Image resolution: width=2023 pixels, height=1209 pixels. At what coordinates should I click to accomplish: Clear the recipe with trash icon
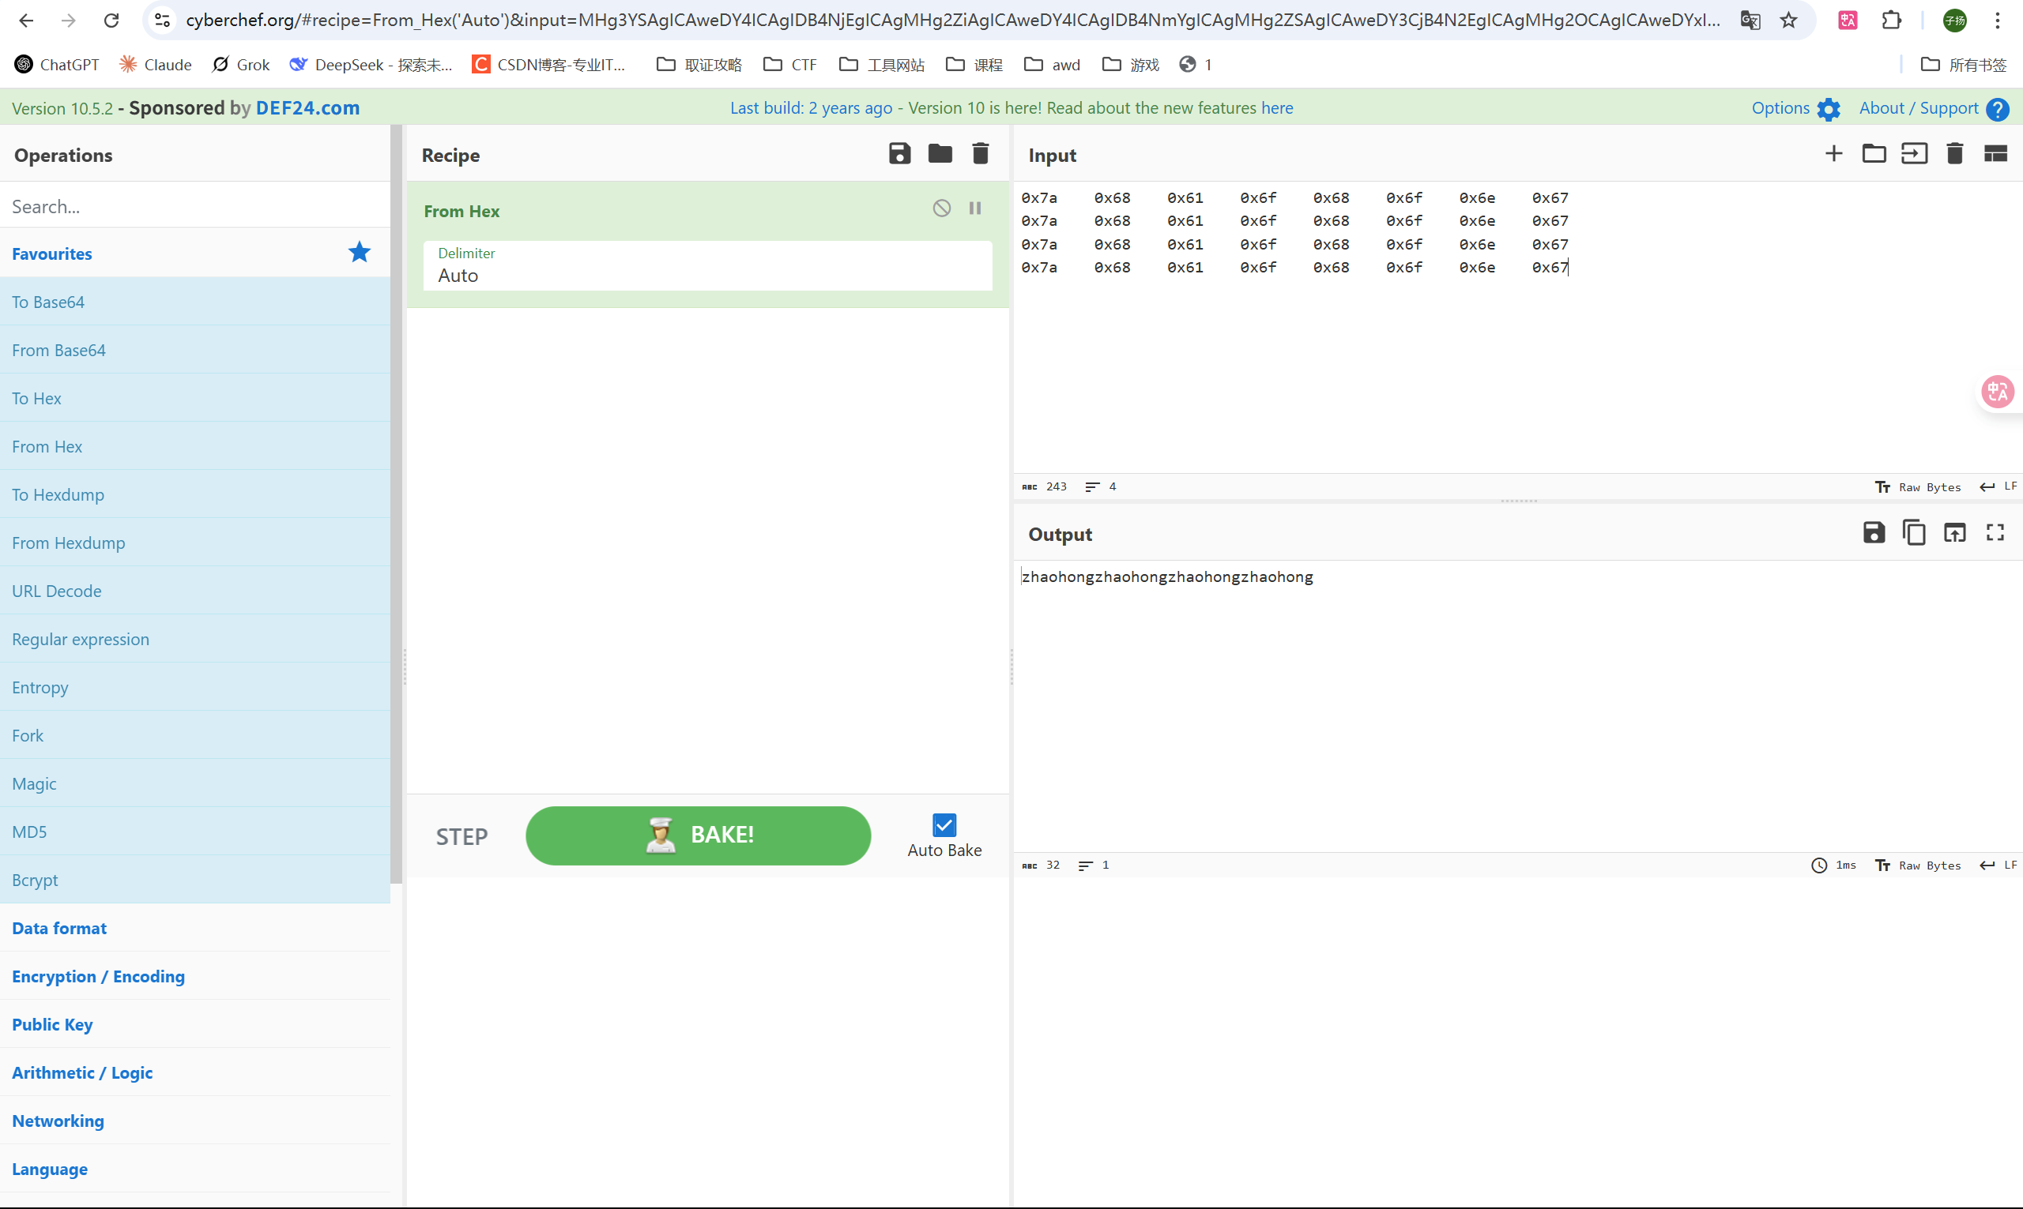pos(981,154)
